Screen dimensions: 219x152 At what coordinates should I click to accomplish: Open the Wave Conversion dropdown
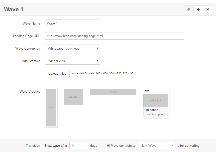(72, 48)
